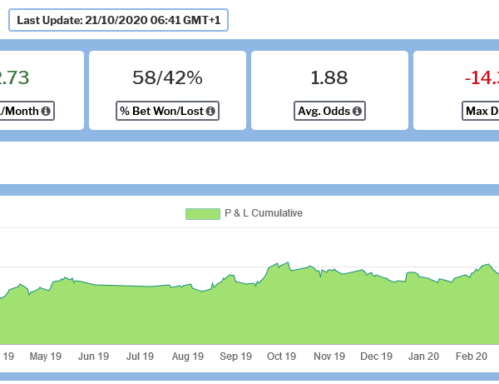This screenshot has width=499, height=384.
Task: Click the green .73 monthly value
Action: point(15,77)
